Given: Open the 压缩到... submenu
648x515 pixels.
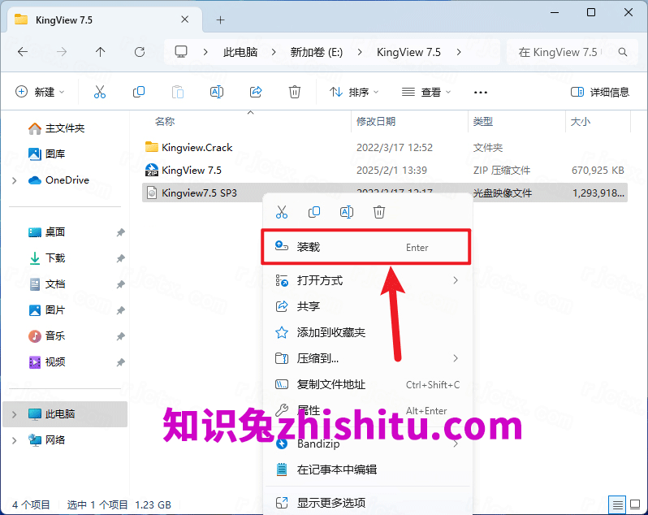Looking at the screenshot, I should [367, 358].
